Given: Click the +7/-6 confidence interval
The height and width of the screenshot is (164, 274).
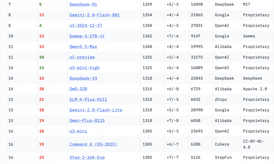Looking at the screenshot, I should (x=173, y=36).
